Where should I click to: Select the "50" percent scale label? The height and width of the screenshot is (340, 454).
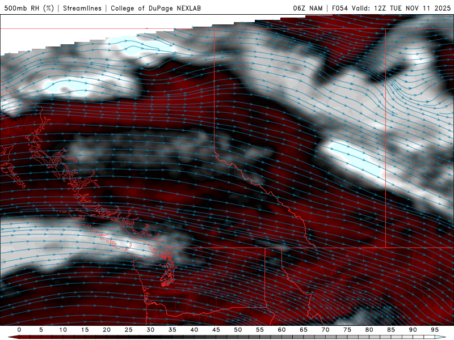point(238,330)
